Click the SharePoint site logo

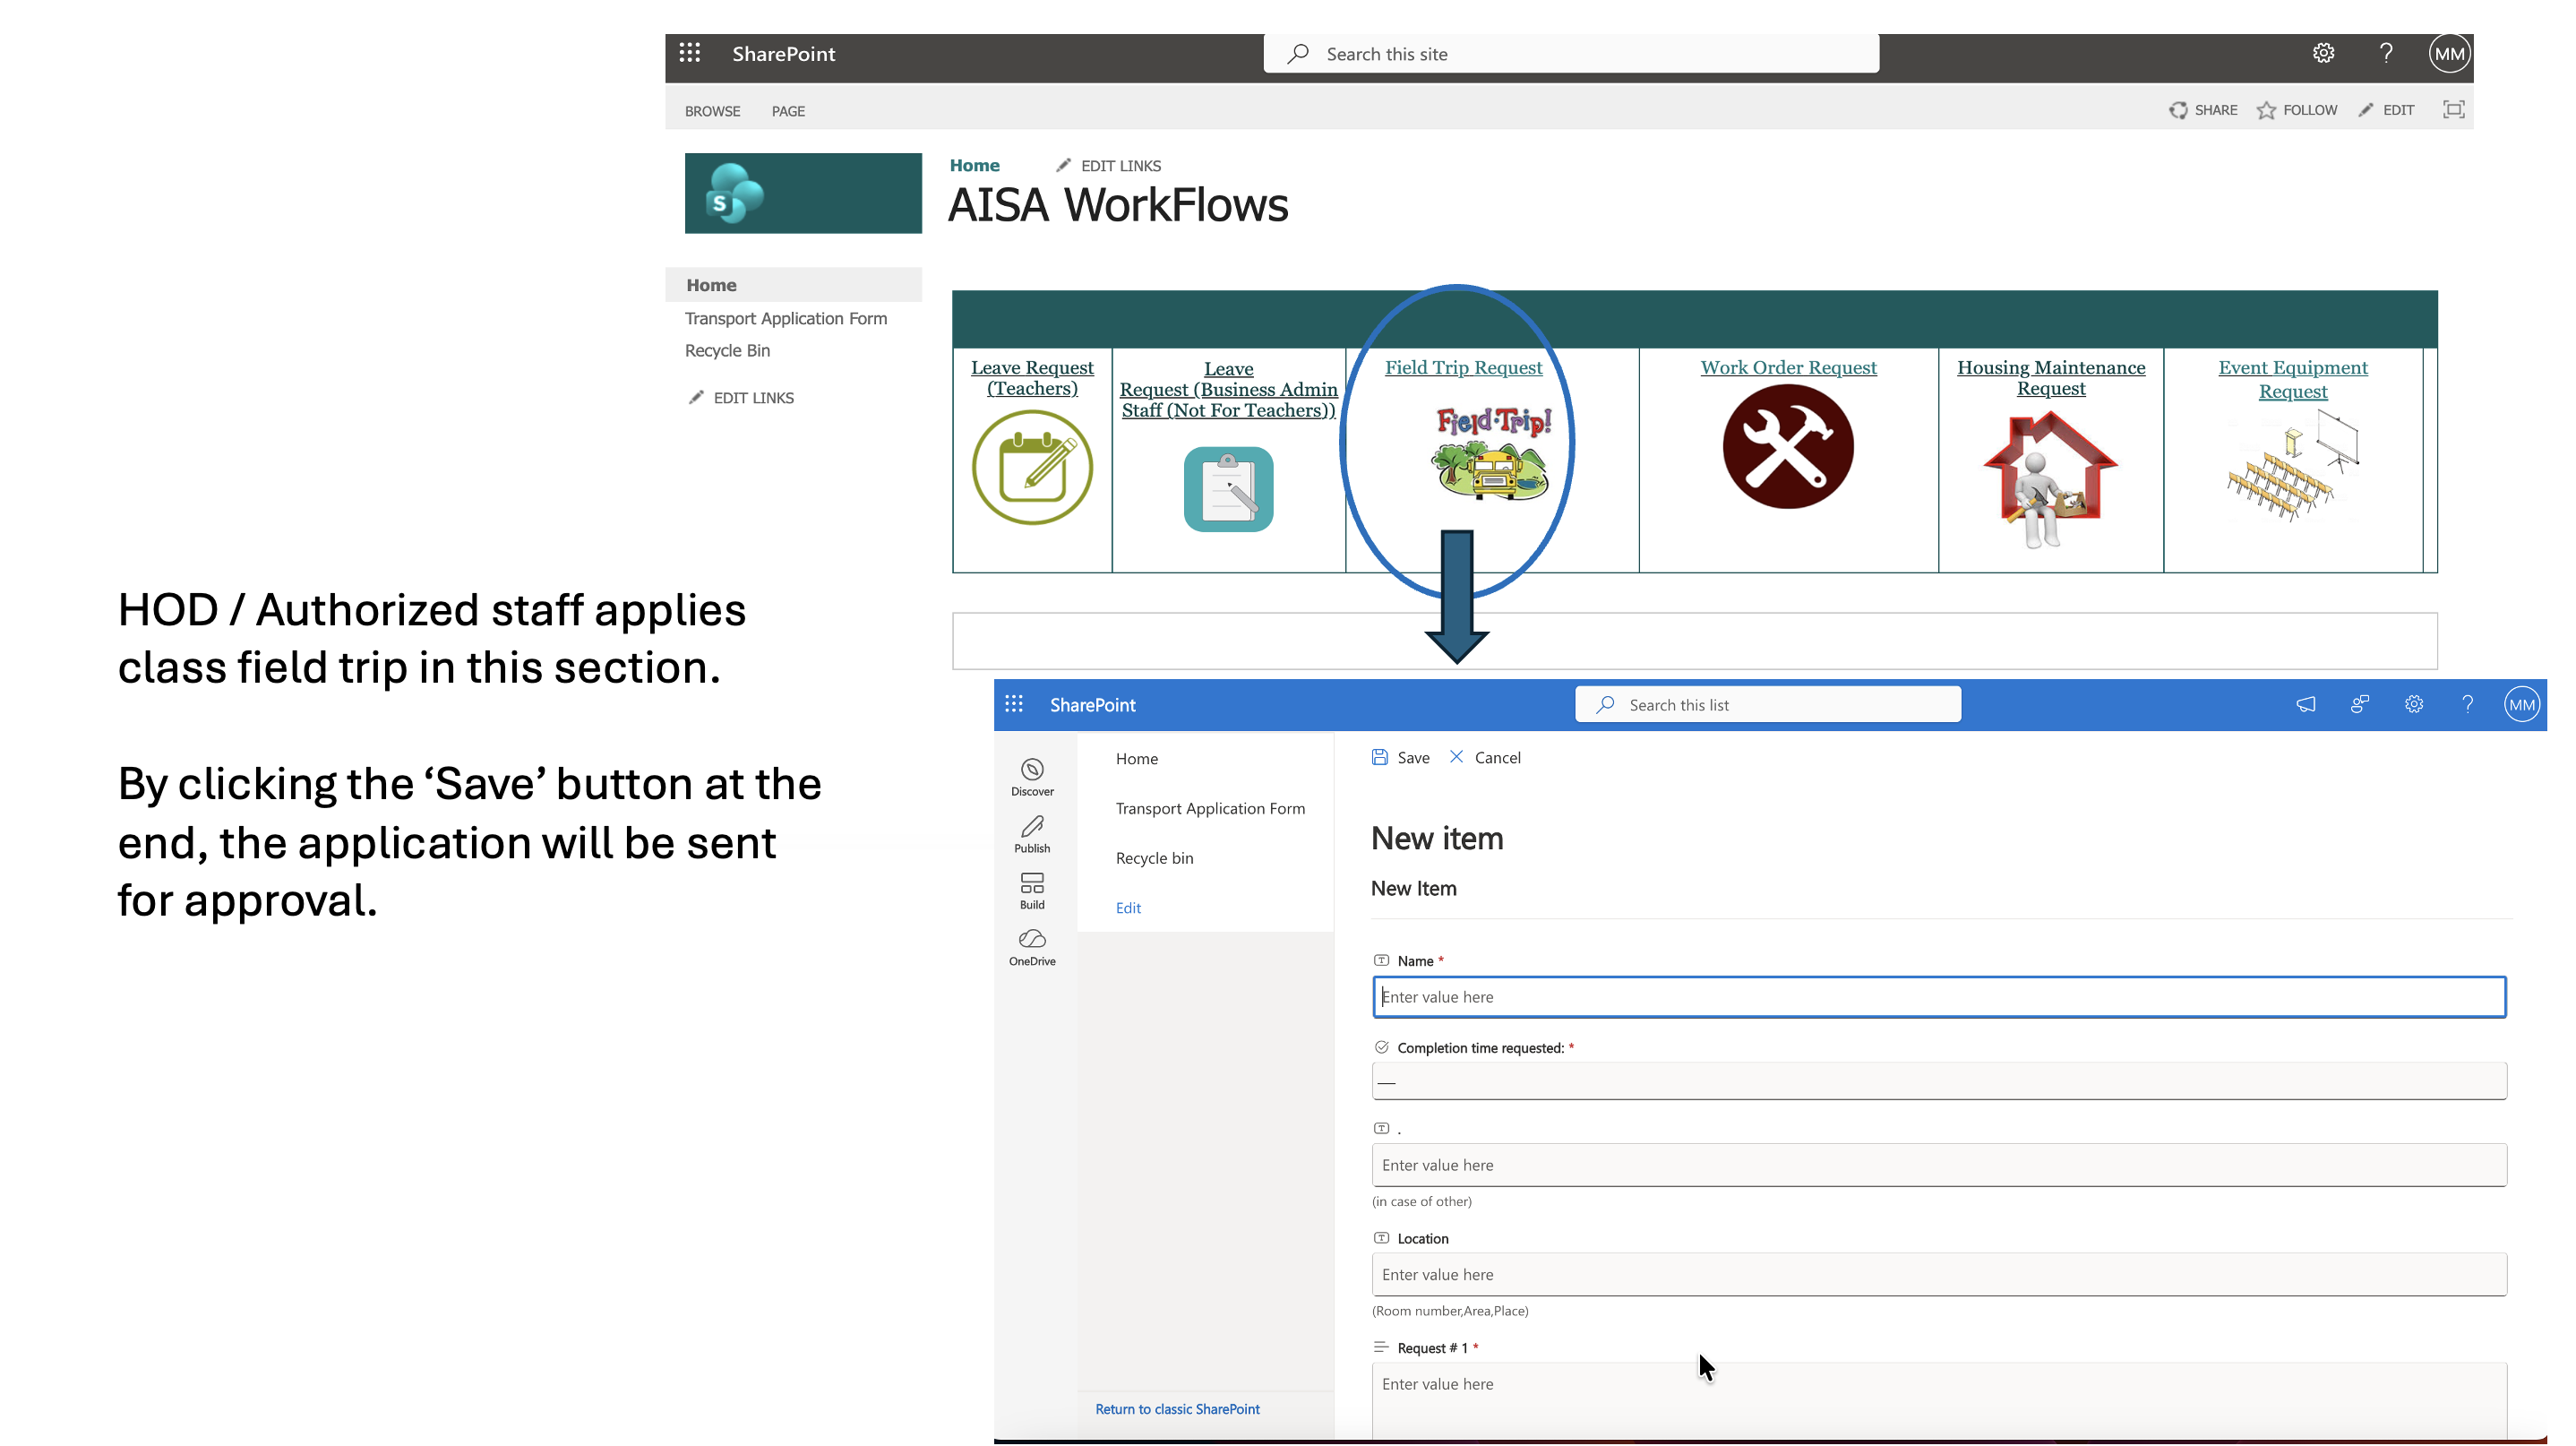(803, 193)
